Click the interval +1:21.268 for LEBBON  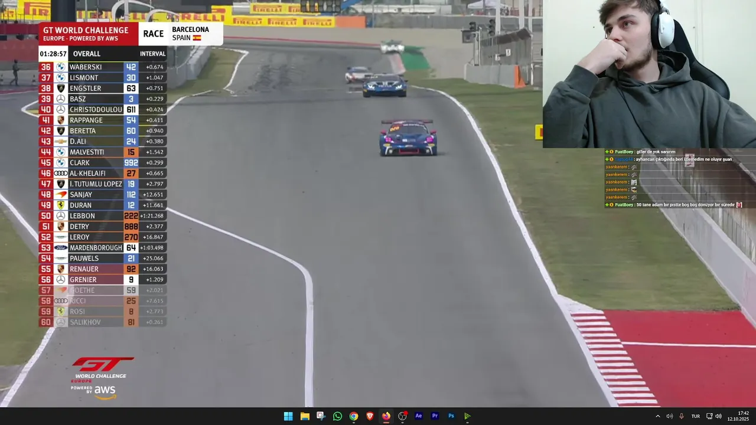tap(152, 215)
